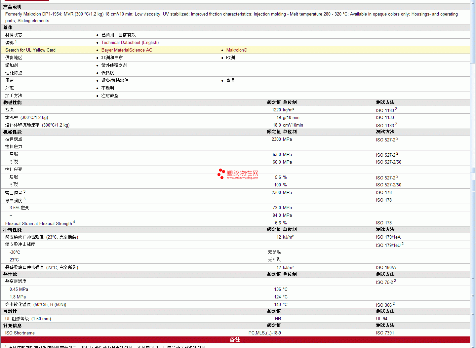This screenshot has height=348, width=476.
Task: Click footnote 3 beside 弯曲强度
Action: 24,199
